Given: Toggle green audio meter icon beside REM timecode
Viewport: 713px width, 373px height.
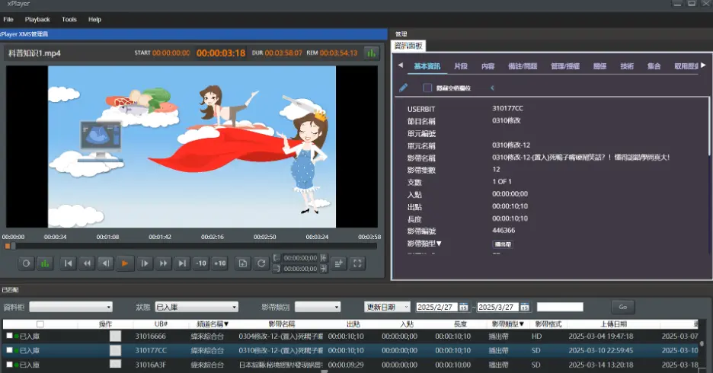Looking at the screenshot, I should click(x=371, y=53).
